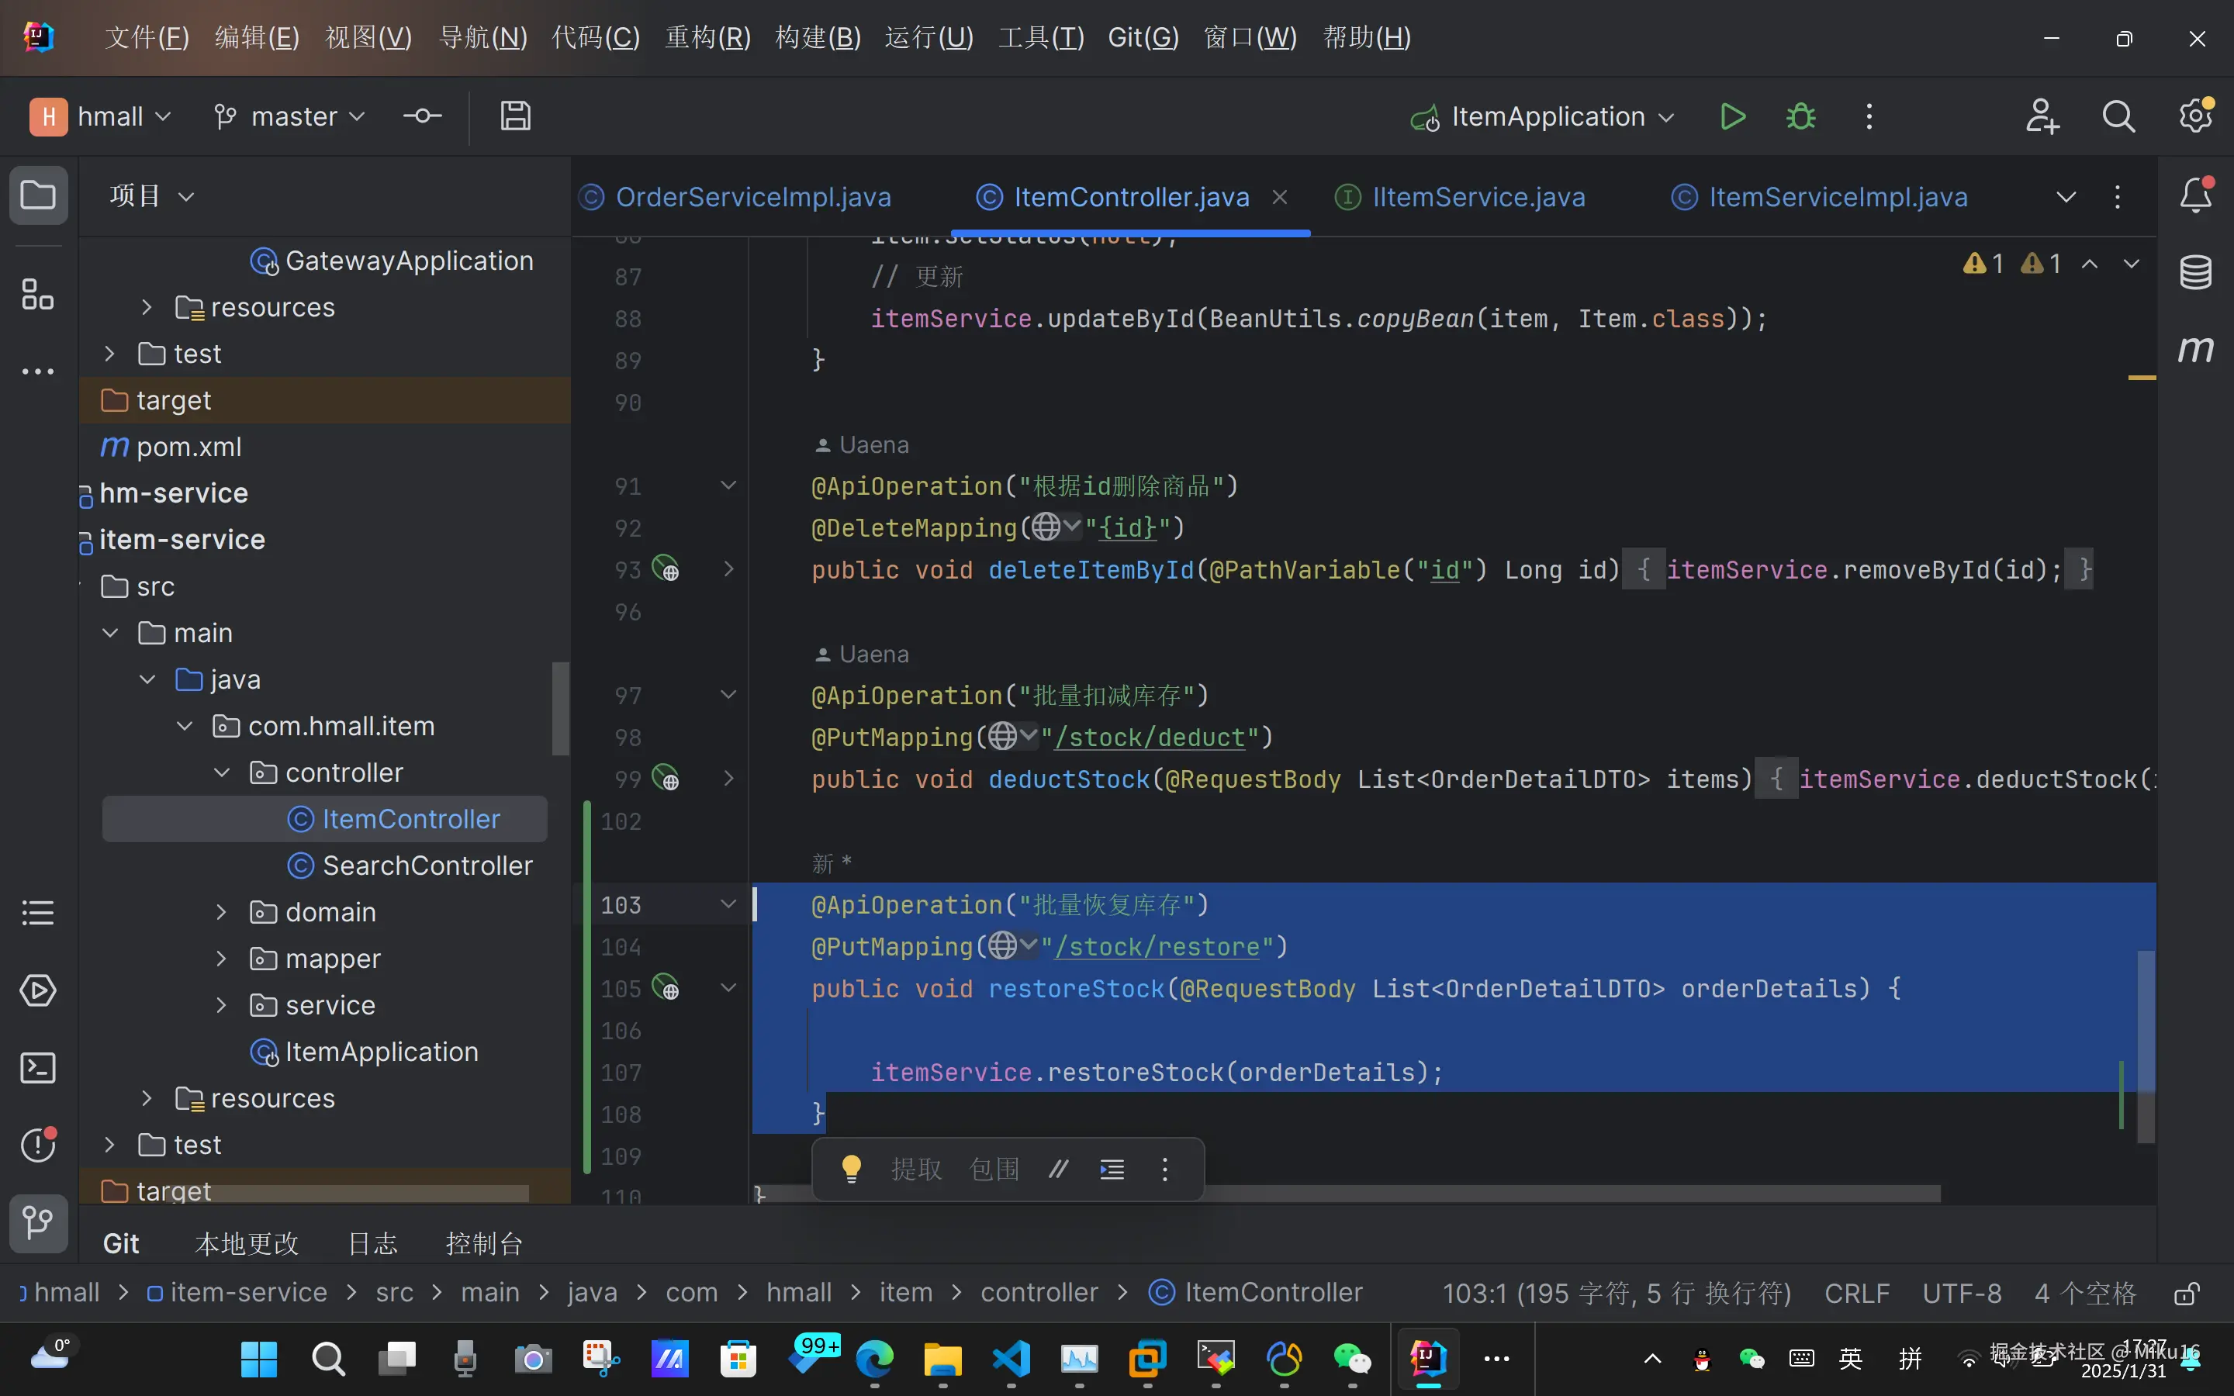This screenshot has width=2234, height=1396.
Task: Toggle the read-only lock icon in status bar
Action: tap(2185, 1294)
